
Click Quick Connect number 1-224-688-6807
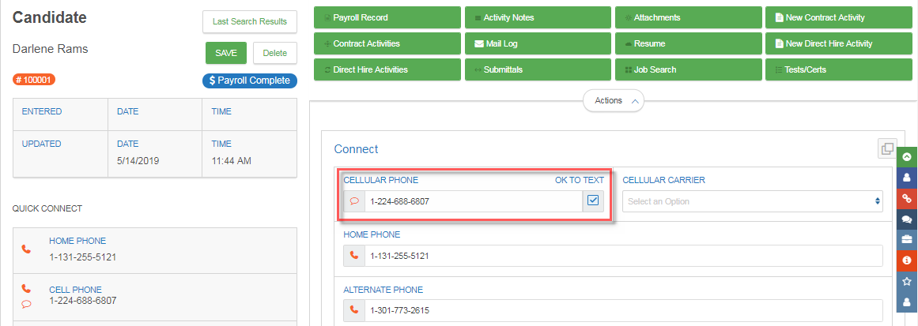click(x=82, y=301)
